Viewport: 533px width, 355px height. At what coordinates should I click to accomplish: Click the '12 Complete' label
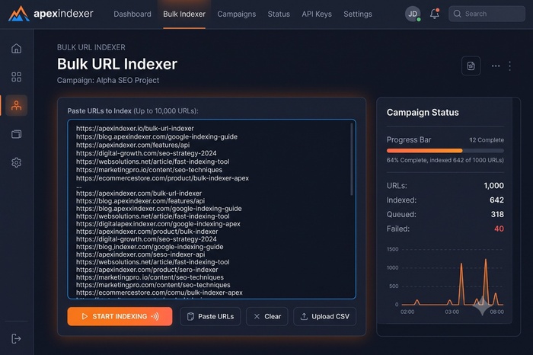tap(487, 140)
